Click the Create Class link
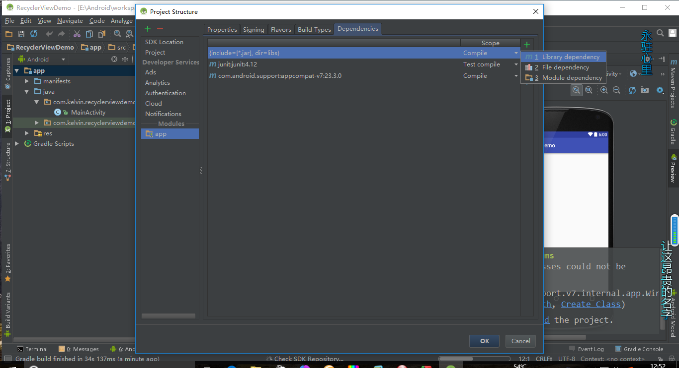This screenshot has width=679, height=368. click(591, 305)
